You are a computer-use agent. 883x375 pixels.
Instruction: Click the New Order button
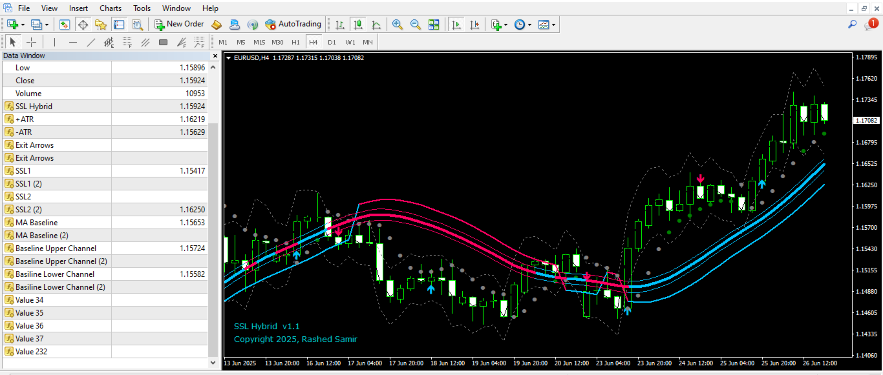click(179, 25)
